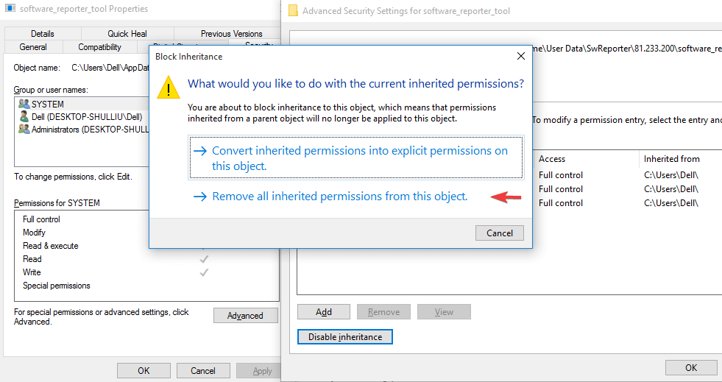This screenshot has width=722, height=382.
Task: Click the yellow warning triangle icon
Action: point(169,88)
